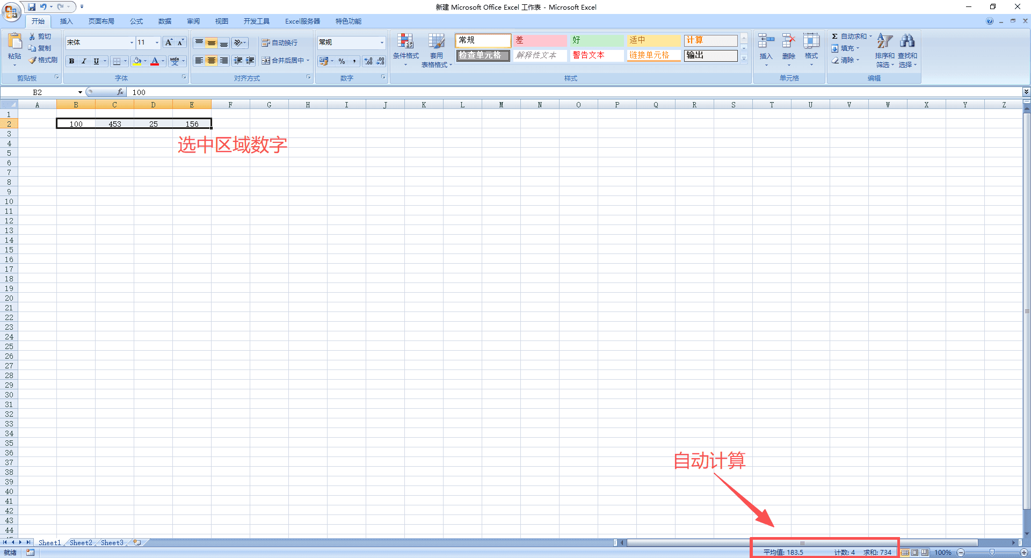Apply the 差 cell style
This screenshot has width=1031, height=558.
540,40
